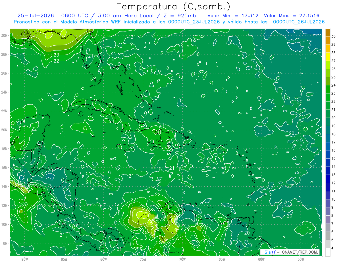
Task: Click the 85W longitude axis label
Action: (x=64, y=259)
